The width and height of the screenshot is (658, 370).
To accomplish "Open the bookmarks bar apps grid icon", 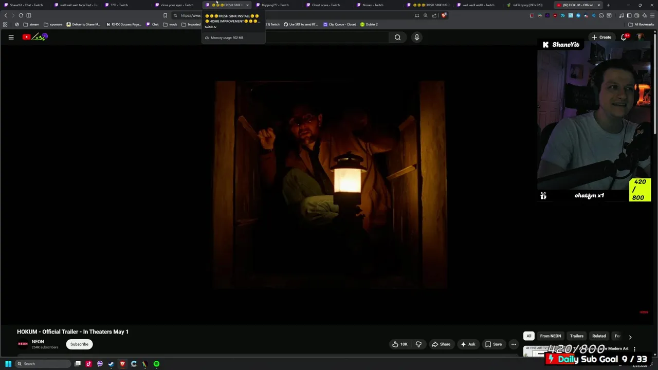I will pos(5,24).
